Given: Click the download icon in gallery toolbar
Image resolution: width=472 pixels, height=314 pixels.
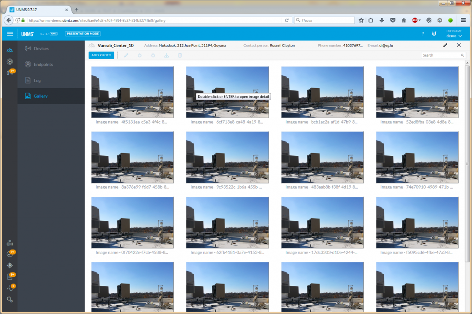Looking at the screenshot, I should pyautogui.click(x=166, y=55).
